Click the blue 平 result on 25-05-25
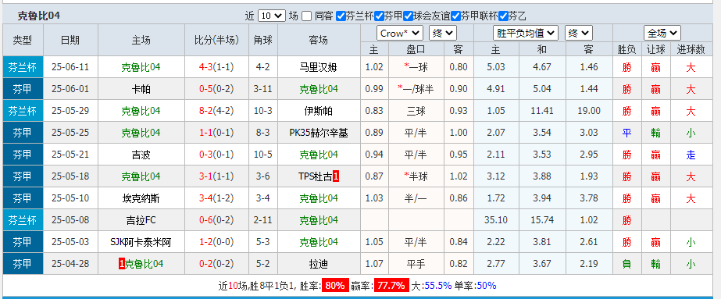721x299 pixels. 626,133
